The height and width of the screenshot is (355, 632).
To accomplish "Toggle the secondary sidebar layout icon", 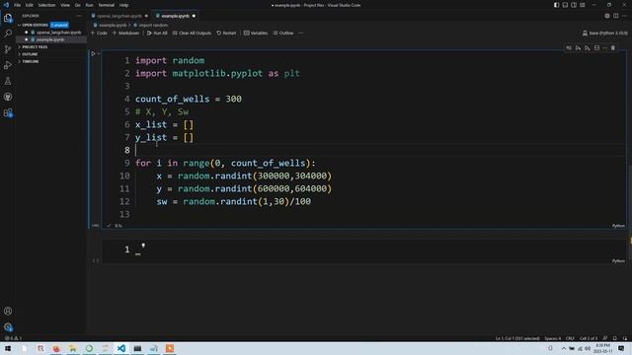I will click(574, 5).
